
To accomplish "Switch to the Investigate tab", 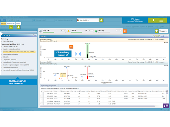I will click(11, 23).
